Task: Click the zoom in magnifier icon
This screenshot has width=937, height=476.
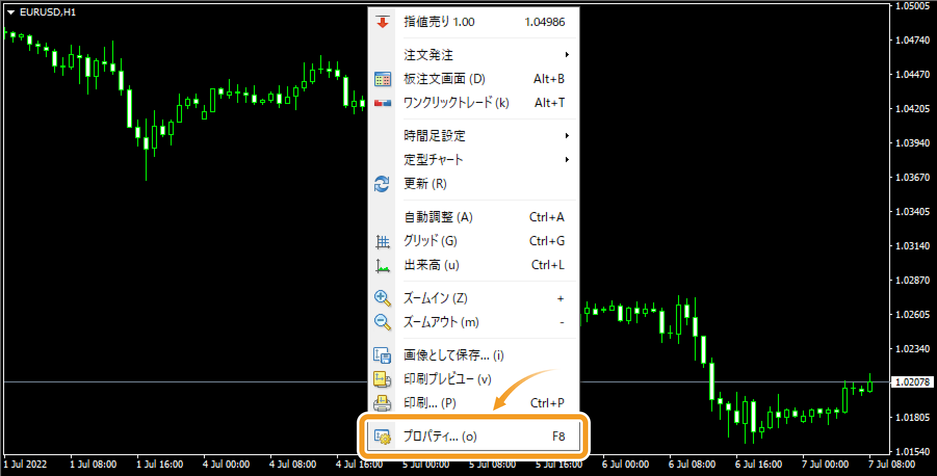Action: [383, 298]
